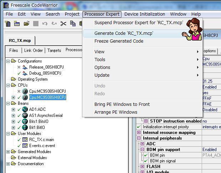Expand the Generated Modules node

click(x=8, y=152)
